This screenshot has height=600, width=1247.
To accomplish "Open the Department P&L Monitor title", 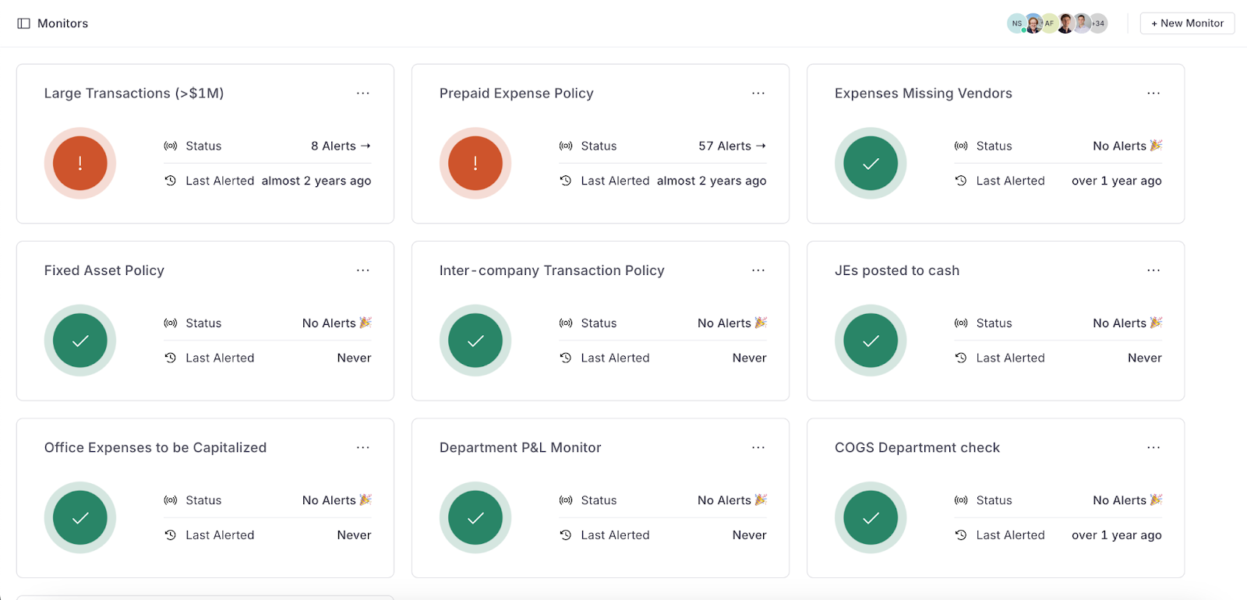I will 521,447.
